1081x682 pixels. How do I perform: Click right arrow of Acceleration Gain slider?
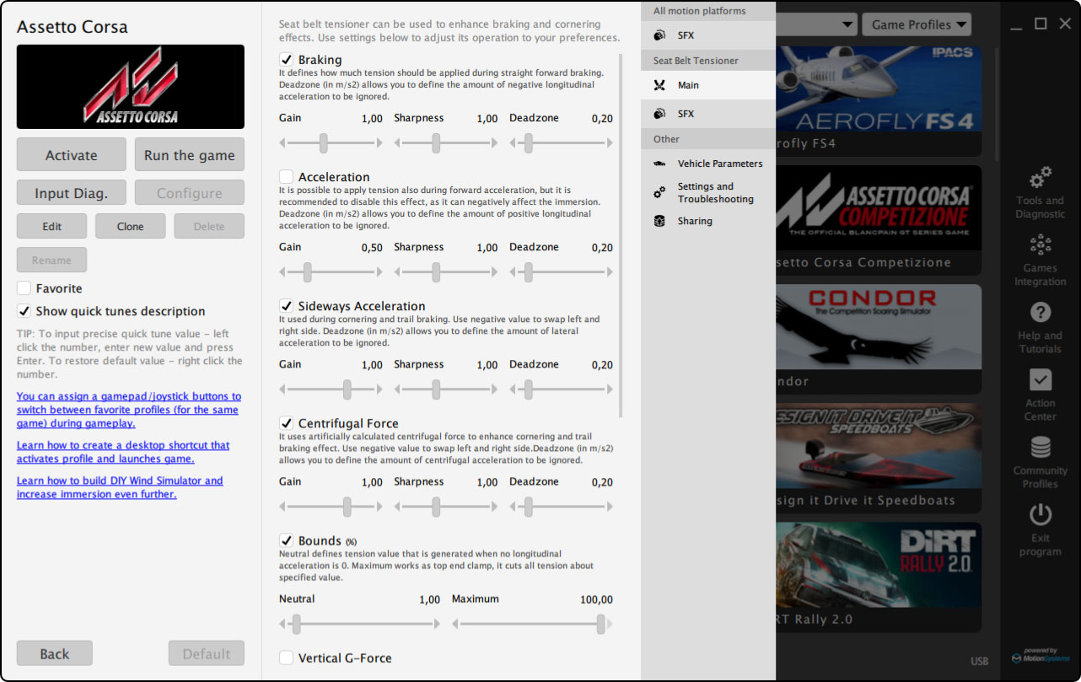coord(379,273)
